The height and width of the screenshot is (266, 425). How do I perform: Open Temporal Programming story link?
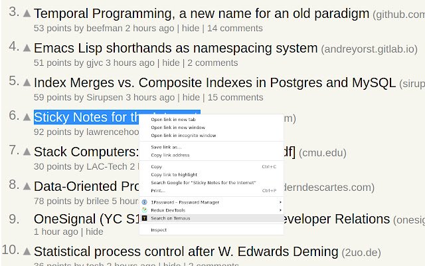(x=201, y=13)
